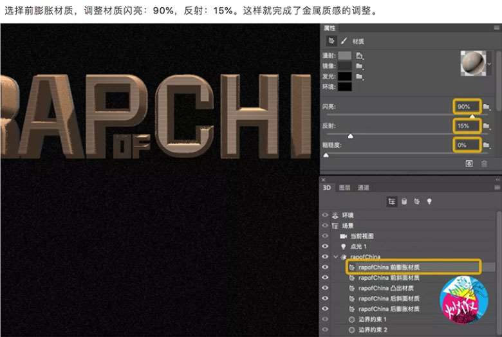The height and width of the screenshot is (337, 502).
Task: Hide the rapofChina 前膨胀材质 material
Action: (x=325, y=267)
